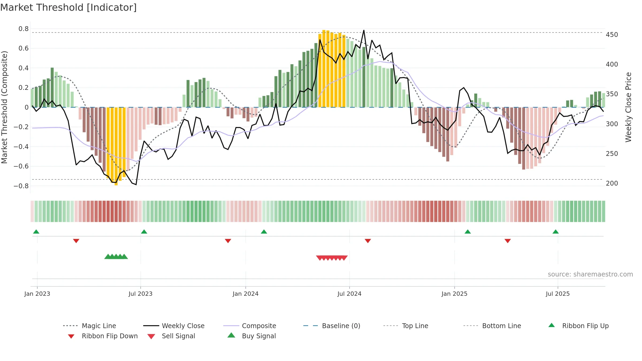This screenshot has height=361, width=642.
Task: Click the 400 tick on the right price axis
Action: [x=612, y=64]
